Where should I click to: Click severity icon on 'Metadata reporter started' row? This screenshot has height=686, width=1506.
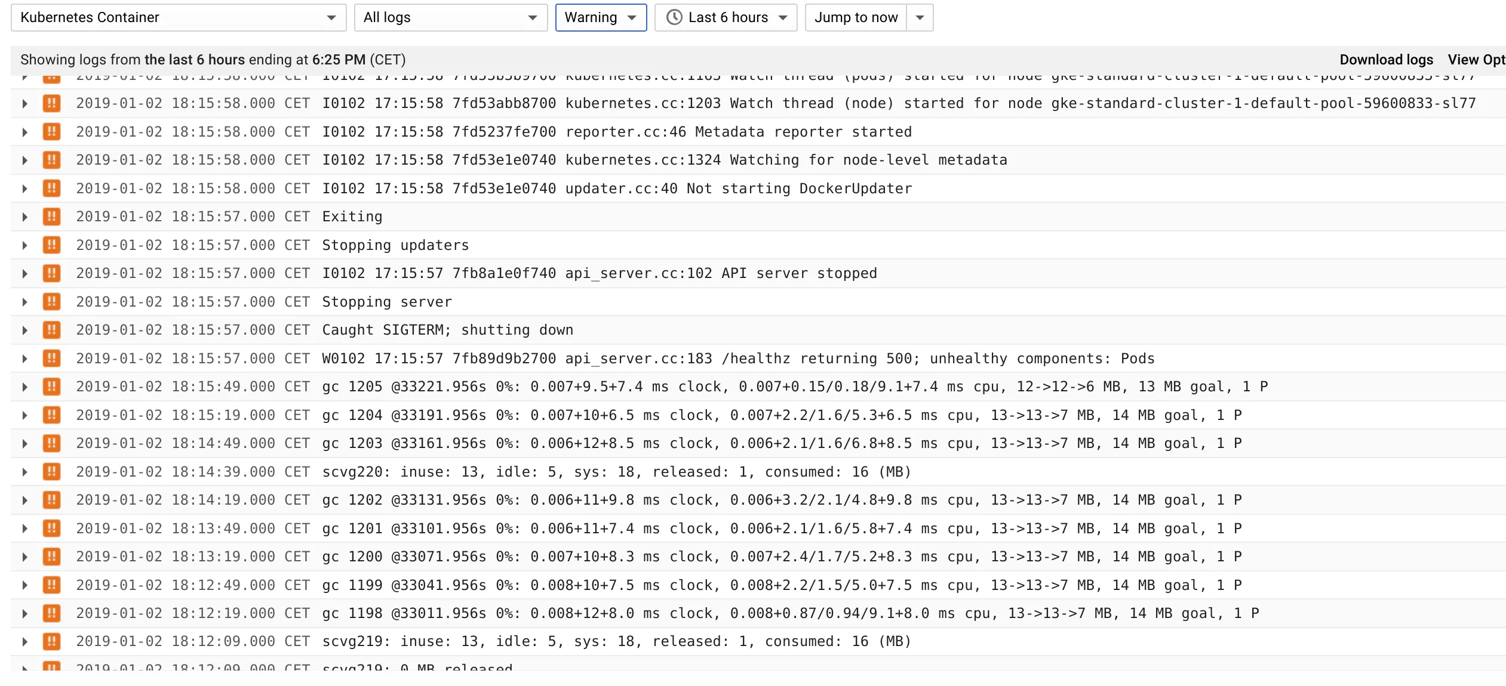click(52, 132)
